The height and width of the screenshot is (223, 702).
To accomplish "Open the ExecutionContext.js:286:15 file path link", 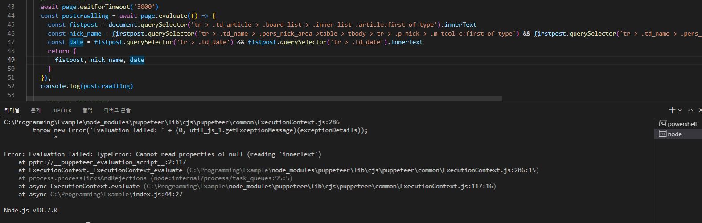I will pos(364,170).
